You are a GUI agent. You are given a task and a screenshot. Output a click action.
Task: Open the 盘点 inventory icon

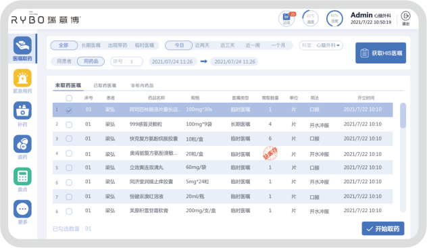tap(22, 176)
